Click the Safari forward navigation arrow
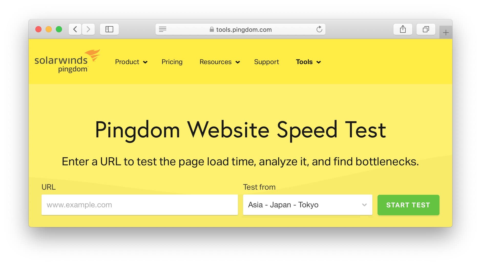Image resolution: width=481 pixels, height=265 pixels. (x=88, y=29)
